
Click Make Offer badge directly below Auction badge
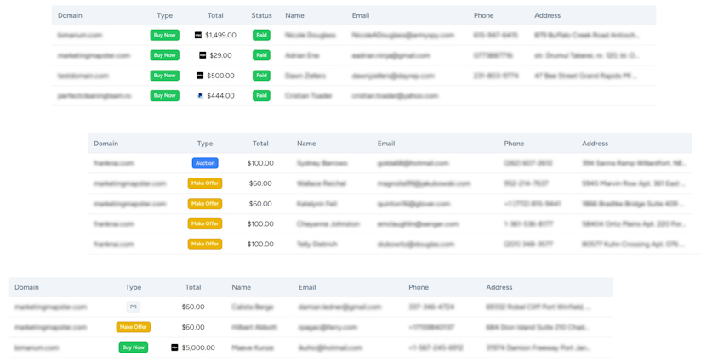tap(205, 183)
